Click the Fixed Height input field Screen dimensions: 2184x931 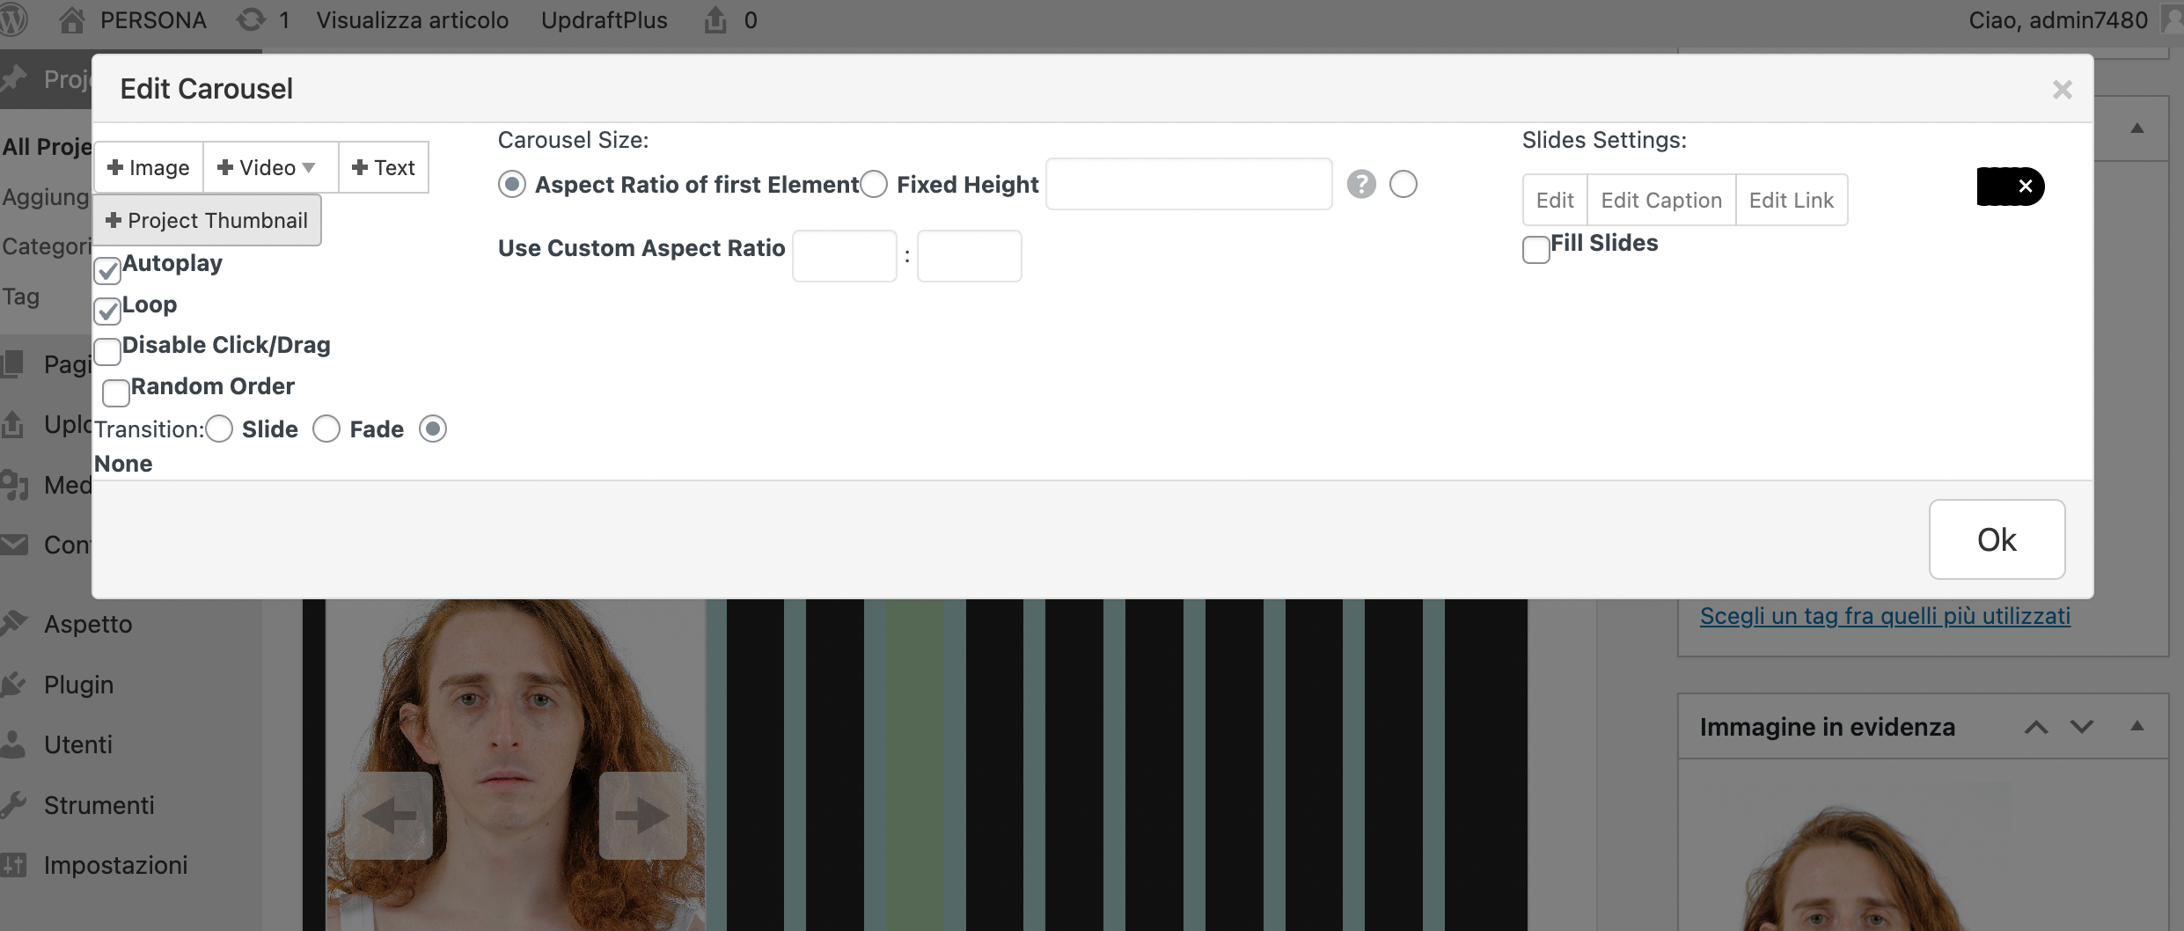(1188, 185)
